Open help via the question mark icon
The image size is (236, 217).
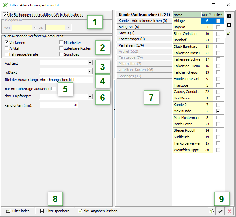coord(211,211)
